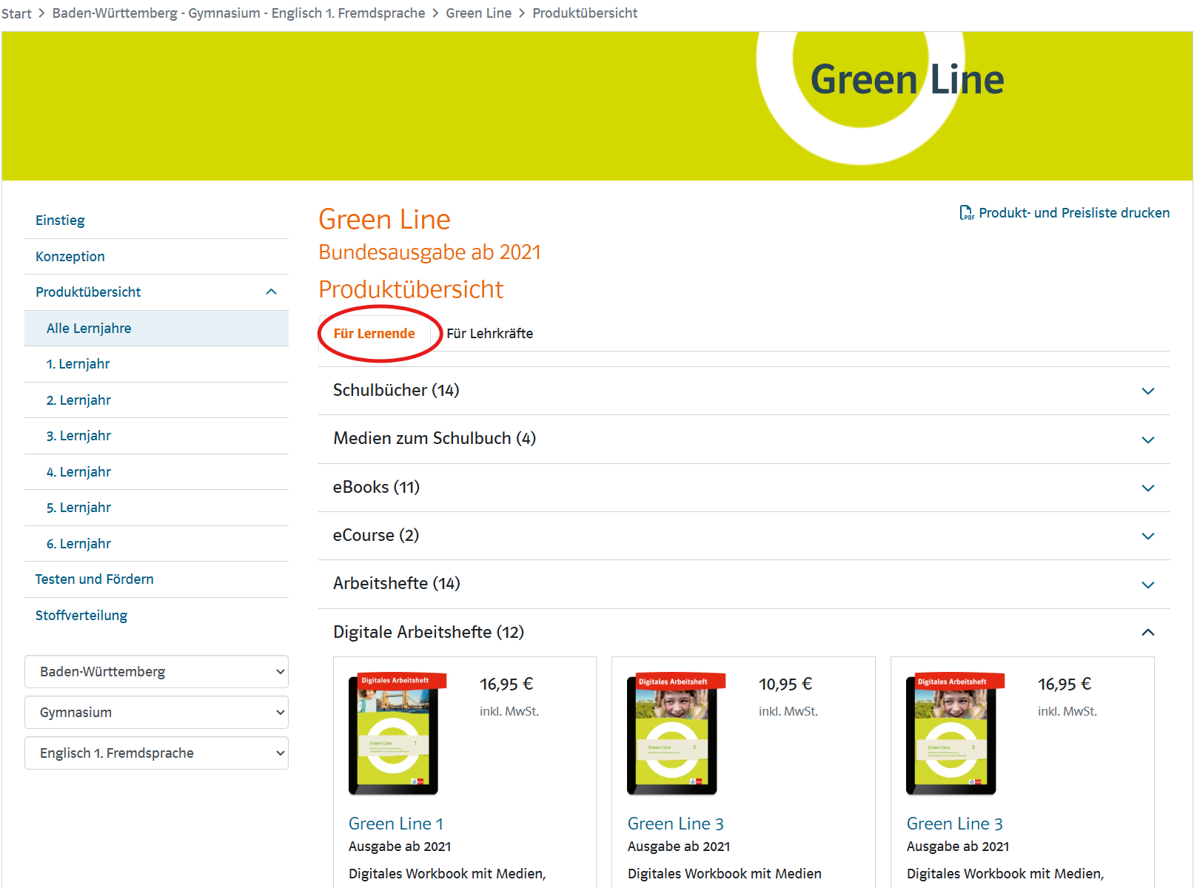Go to Start in the breadcrumb
1197x888 pixels.
pyautogui.click(x=16, y=13)
